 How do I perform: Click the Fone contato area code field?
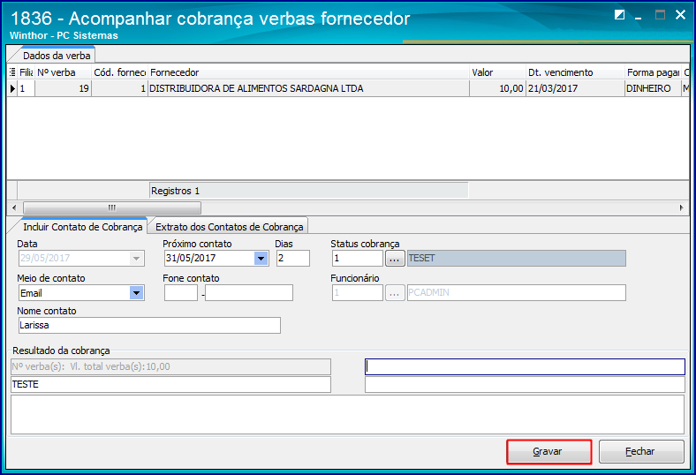click(181, 293)
